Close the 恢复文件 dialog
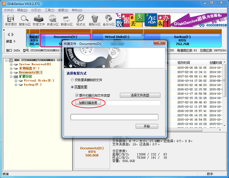229x178 pixels. coord(160,43)
